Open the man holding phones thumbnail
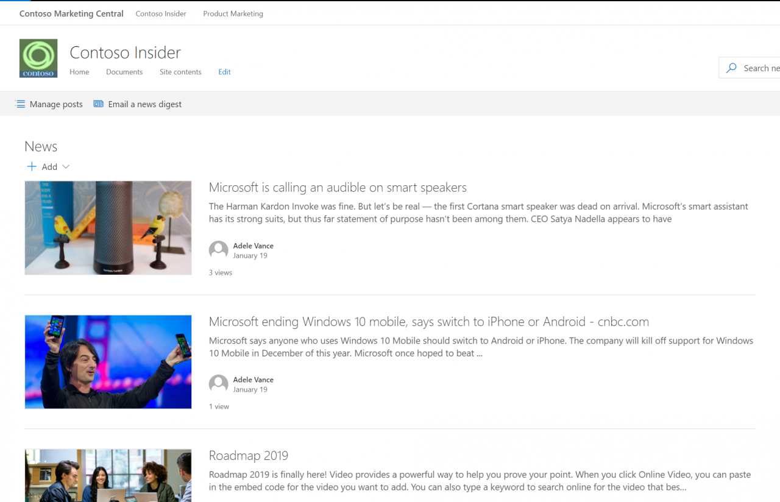This screenshot has height=502, width=780. click(x=108, y=362)
